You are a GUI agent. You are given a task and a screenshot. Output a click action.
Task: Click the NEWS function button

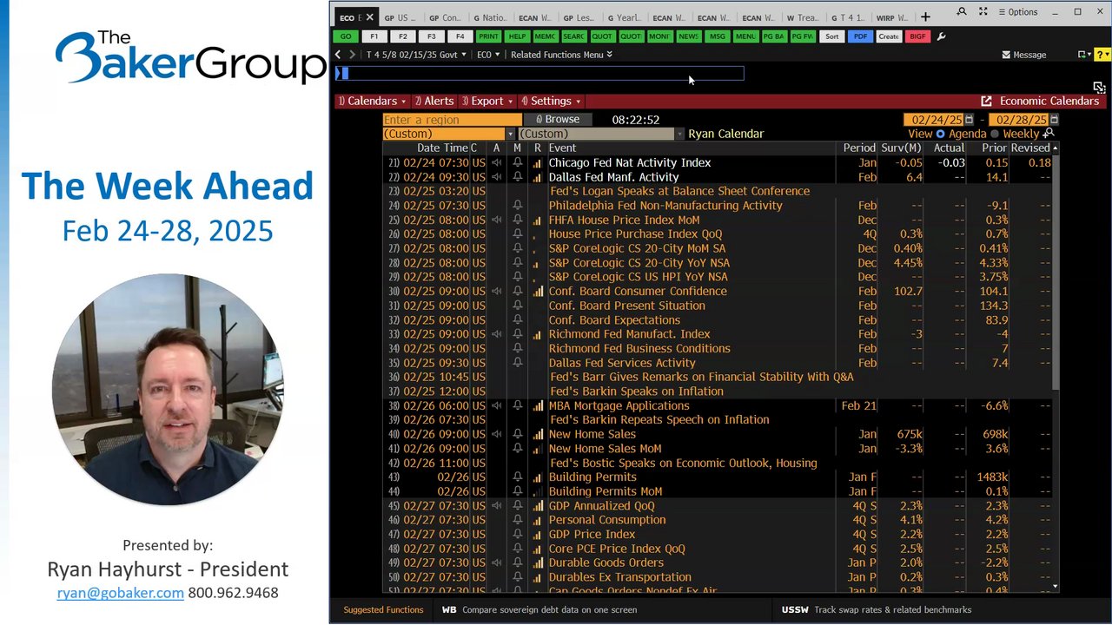tap(688, 36)
